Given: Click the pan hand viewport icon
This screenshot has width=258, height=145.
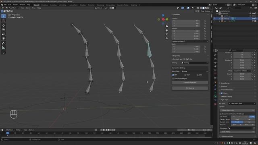Looking at the screenshot, I should (166, 31).
